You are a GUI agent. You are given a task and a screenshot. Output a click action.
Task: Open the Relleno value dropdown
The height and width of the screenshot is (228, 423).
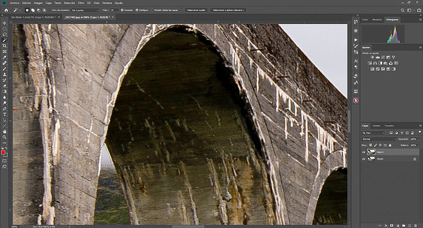[419, 145]
